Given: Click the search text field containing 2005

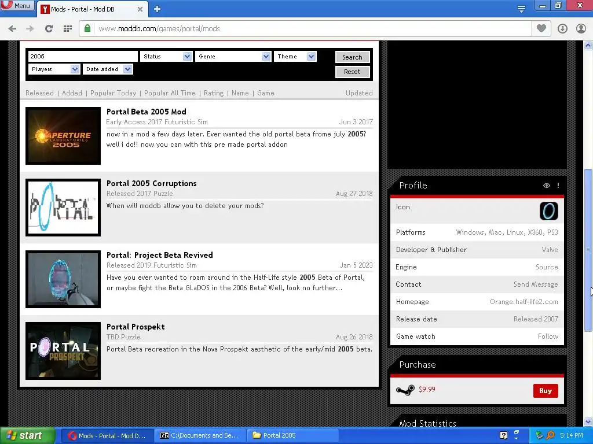Looking at the screenshot, I should [83, 56].
